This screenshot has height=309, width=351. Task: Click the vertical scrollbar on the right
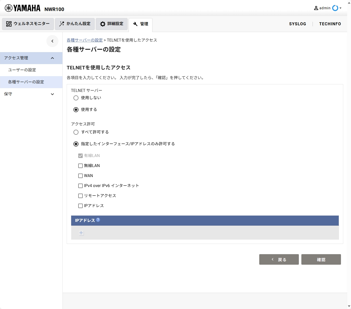(x=349, y=154)
